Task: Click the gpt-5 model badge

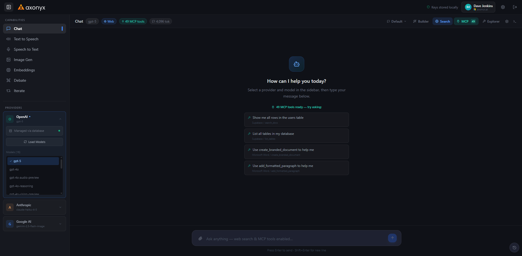Action: pyautogui.click(x=92, y=22)
